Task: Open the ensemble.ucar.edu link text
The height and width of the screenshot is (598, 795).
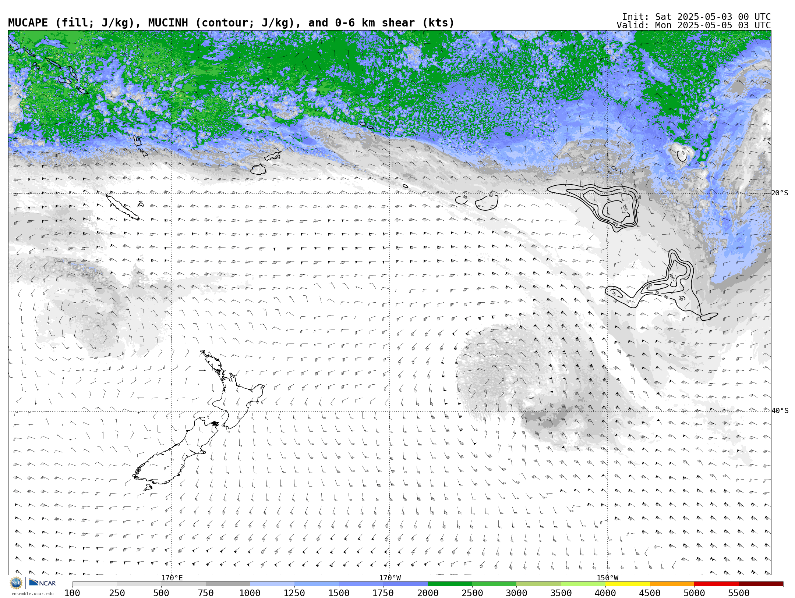Action: (32, 594)
